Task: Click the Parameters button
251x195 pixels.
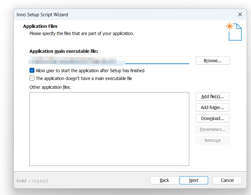Action: tap(212, 129)
